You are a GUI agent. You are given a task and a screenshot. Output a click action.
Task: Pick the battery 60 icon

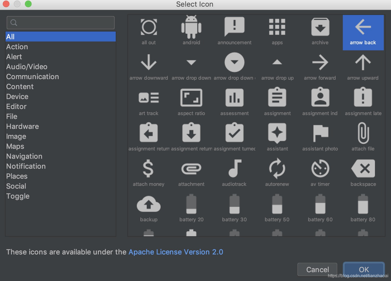point(320,204)
